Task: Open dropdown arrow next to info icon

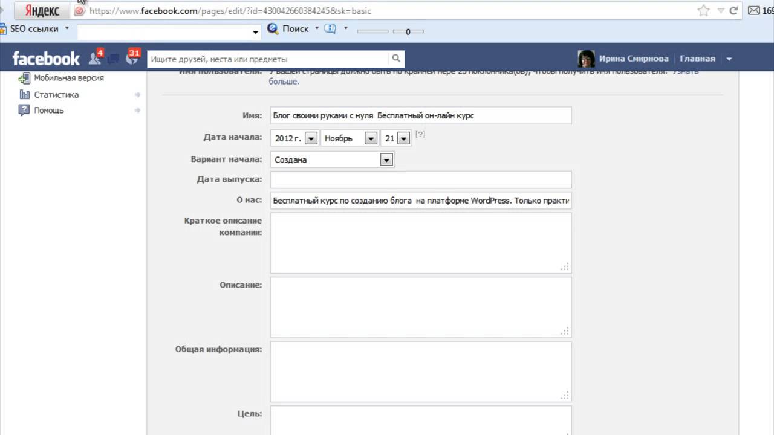Action: (x=346, y=28)
